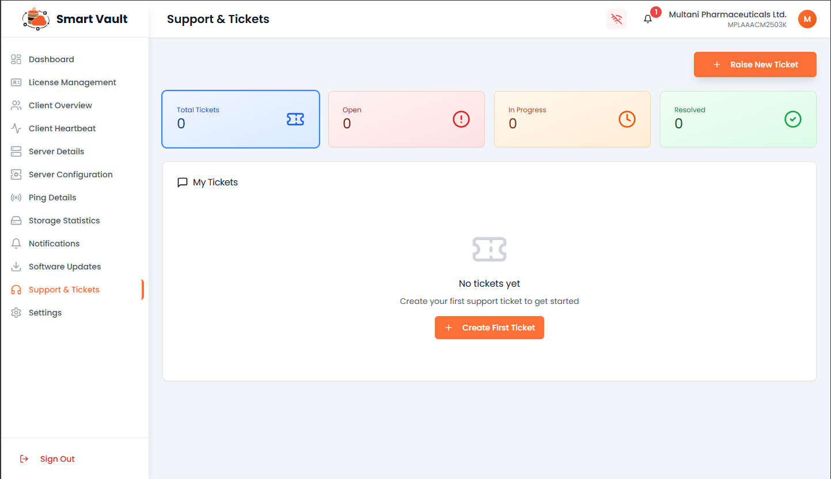The width and height of the screenshot is (831, 479).
Task: Select the Total Tickets summary card
Action: click(x=240, y=119)
